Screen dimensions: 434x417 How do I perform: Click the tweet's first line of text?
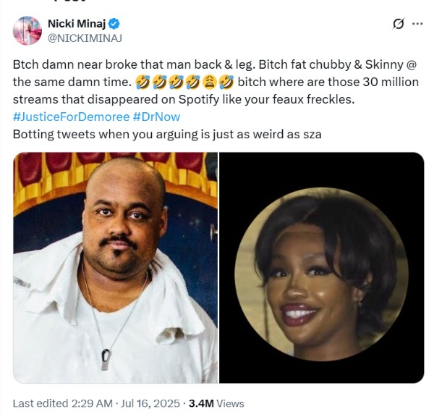[x=215, y=64]
